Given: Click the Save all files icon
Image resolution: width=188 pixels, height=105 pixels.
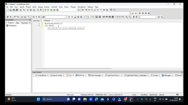Looking at the screenshot, I should (x=17, y=10).
